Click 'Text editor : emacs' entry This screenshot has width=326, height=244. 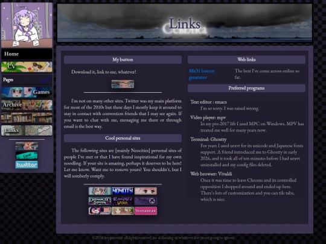point(208,102)
